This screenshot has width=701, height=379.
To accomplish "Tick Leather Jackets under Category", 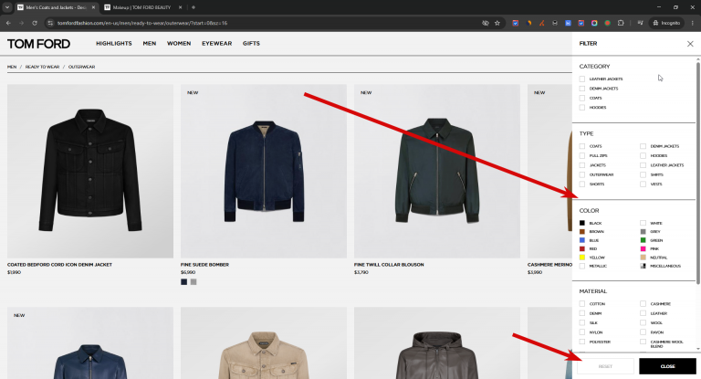I will coord(582,79).
